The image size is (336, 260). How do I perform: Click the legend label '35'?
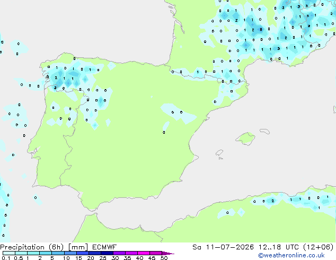[x=127, y=258]
